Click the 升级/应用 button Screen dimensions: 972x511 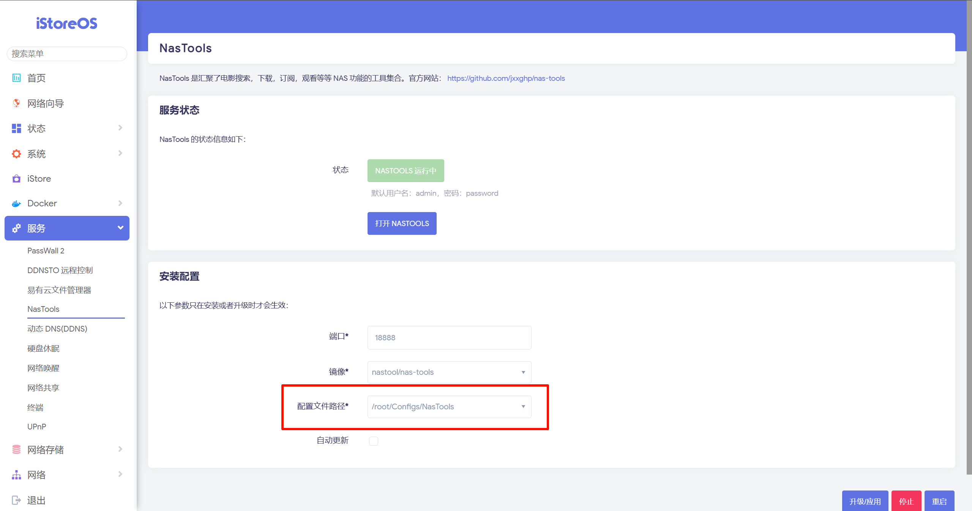[x=865, y=501]
